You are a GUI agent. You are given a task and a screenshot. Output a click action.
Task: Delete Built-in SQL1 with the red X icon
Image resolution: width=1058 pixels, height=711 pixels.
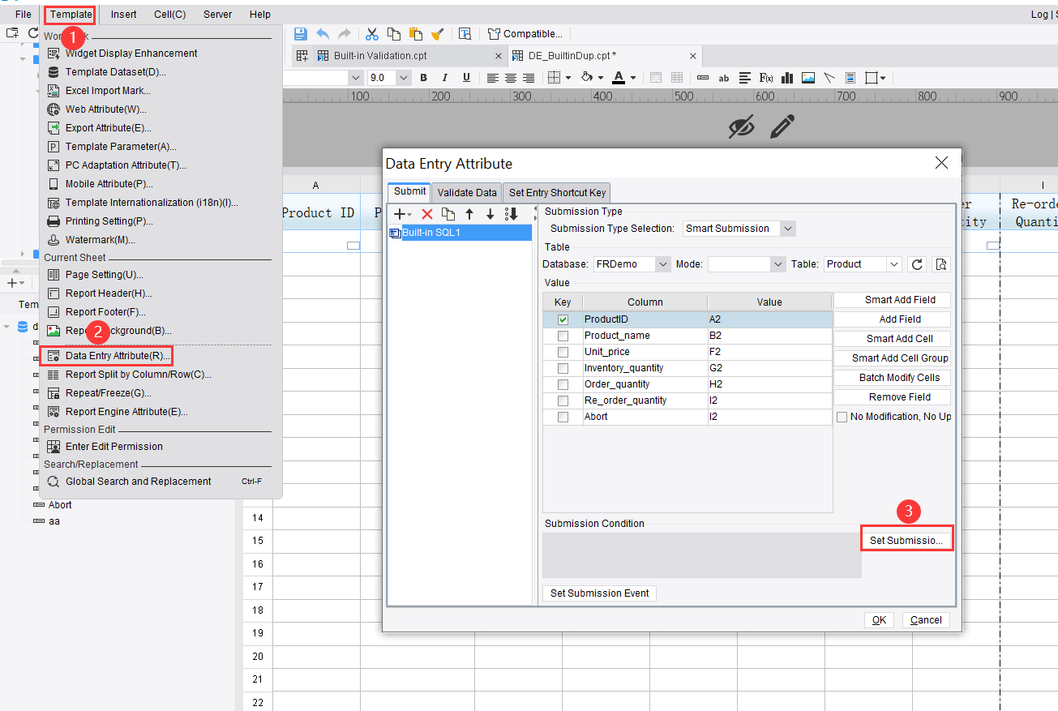428,213
